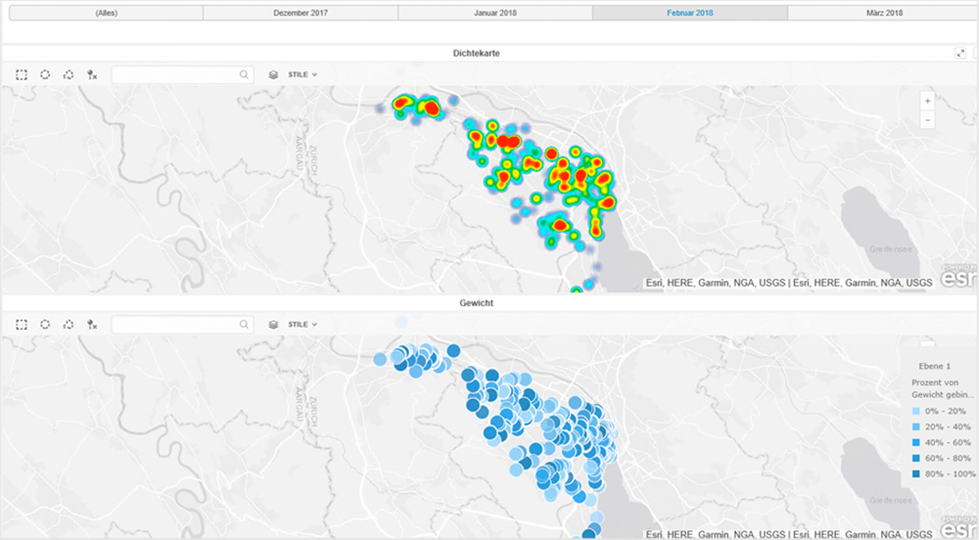Activate circle selection tool in Gewicht toolbar
The image size is (979, 540).
pos(45,324)
